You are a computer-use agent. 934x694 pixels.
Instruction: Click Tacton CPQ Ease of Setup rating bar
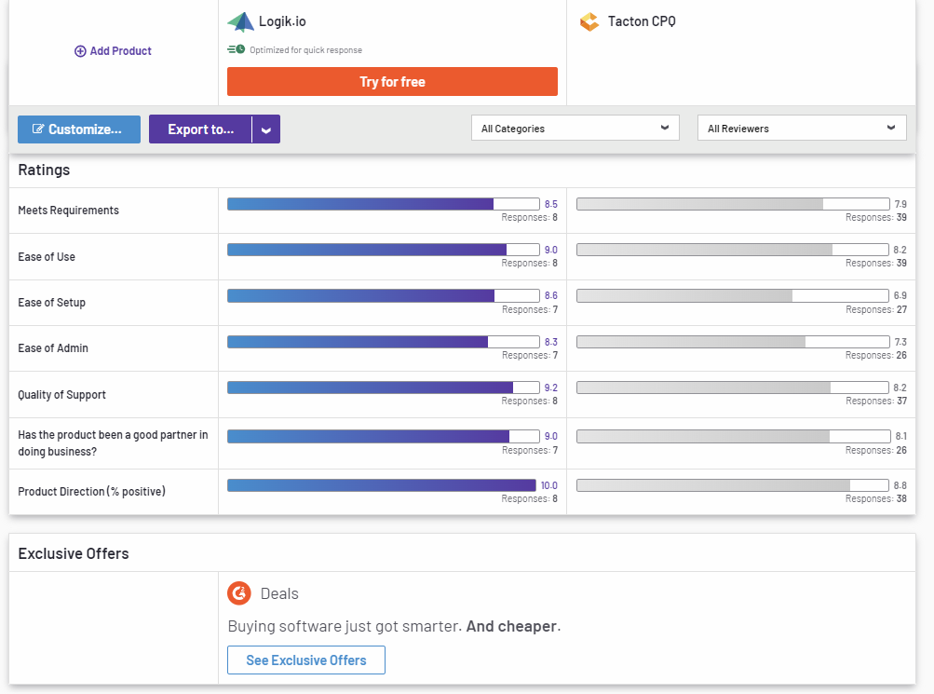click(x=733, y=295)
